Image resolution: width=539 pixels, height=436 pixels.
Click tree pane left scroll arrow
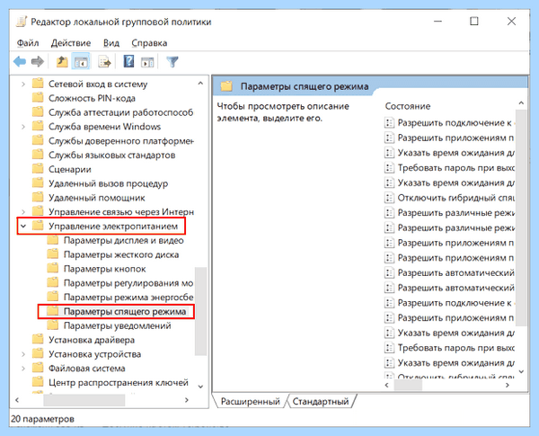[17, 400]
